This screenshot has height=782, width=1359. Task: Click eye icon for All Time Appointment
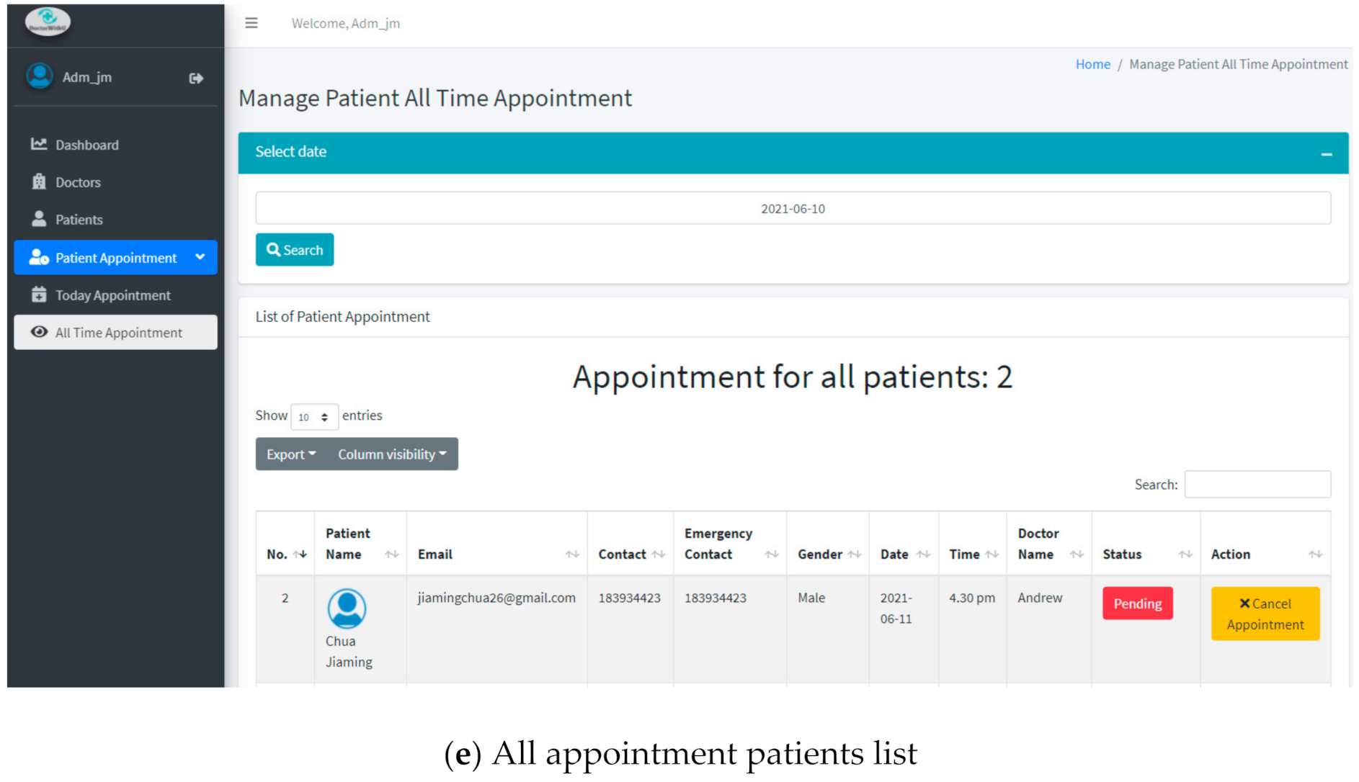[40, 332]
